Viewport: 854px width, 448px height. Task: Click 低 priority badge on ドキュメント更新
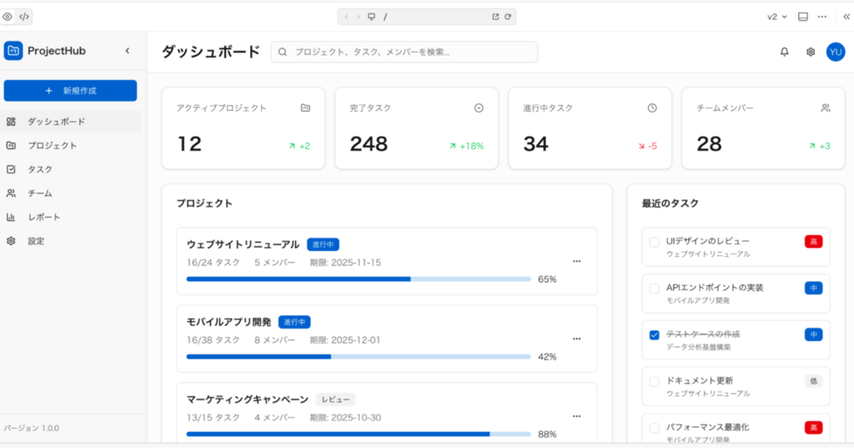(x=814, y=381)
